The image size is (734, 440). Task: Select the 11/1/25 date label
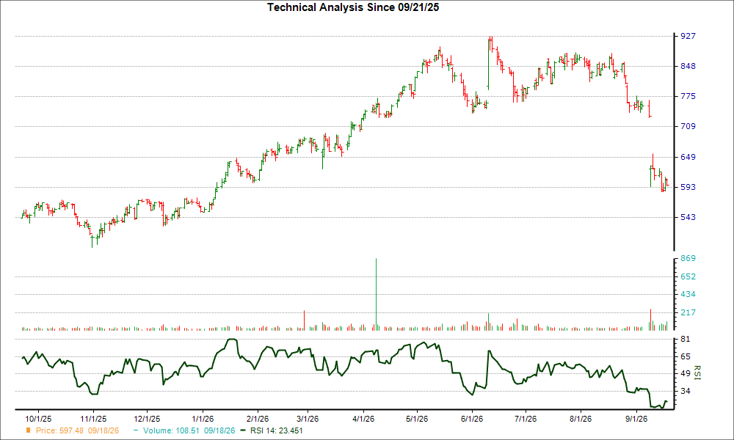[93, 419]
